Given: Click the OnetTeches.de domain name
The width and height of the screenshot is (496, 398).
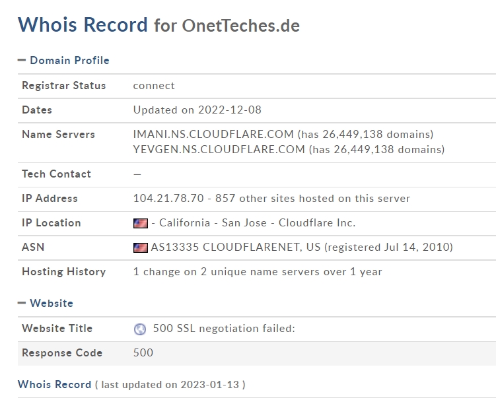Looking at the screenshot, I should [240, 26].
